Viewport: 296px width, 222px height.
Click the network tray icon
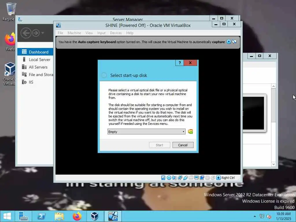262,216
